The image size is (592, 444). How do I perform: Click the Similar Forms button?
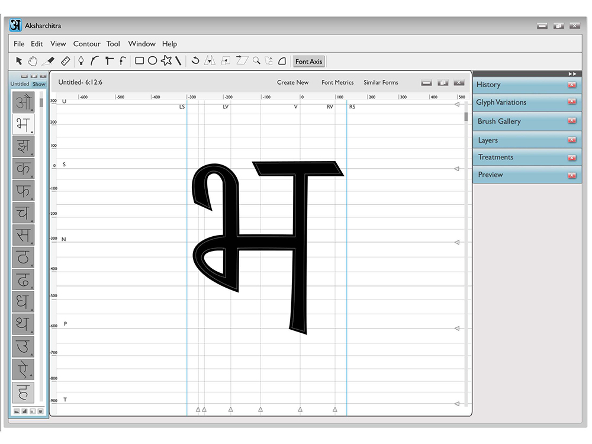[x=381, y=82]
